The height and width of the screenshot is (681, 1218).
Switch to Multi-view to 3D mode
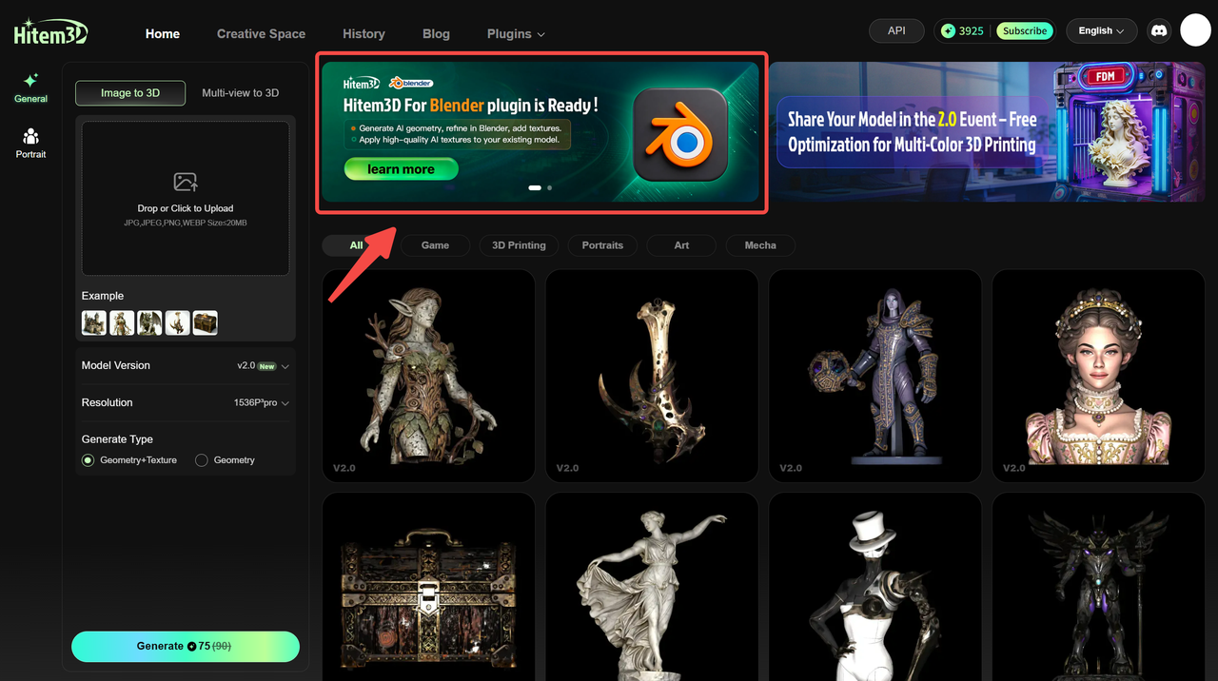240,93
